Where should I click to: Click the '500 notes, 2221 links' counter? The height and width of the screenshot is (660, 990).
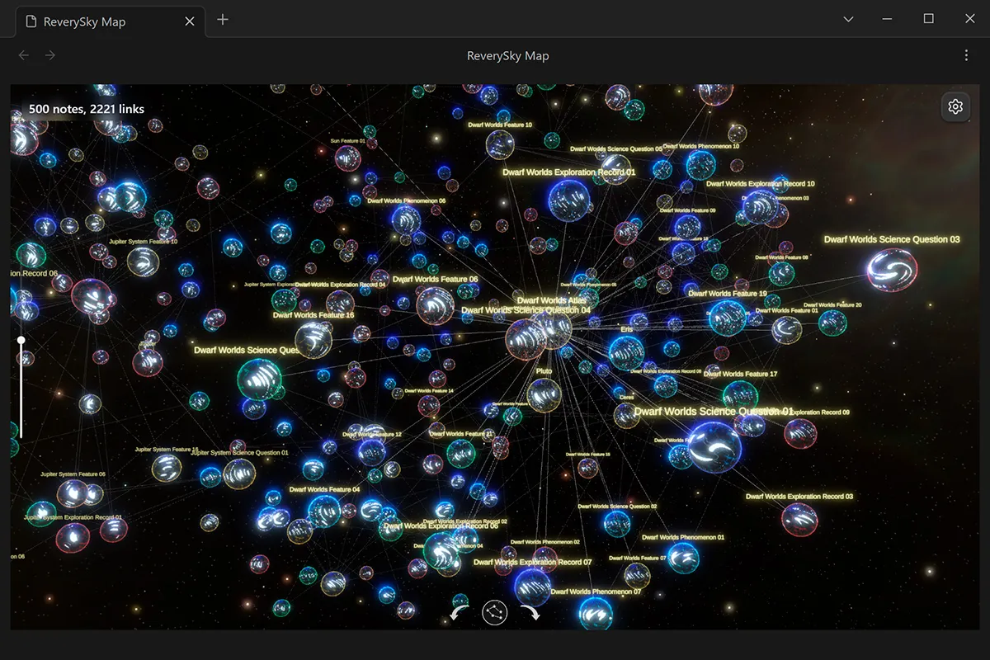coord(87,108)
